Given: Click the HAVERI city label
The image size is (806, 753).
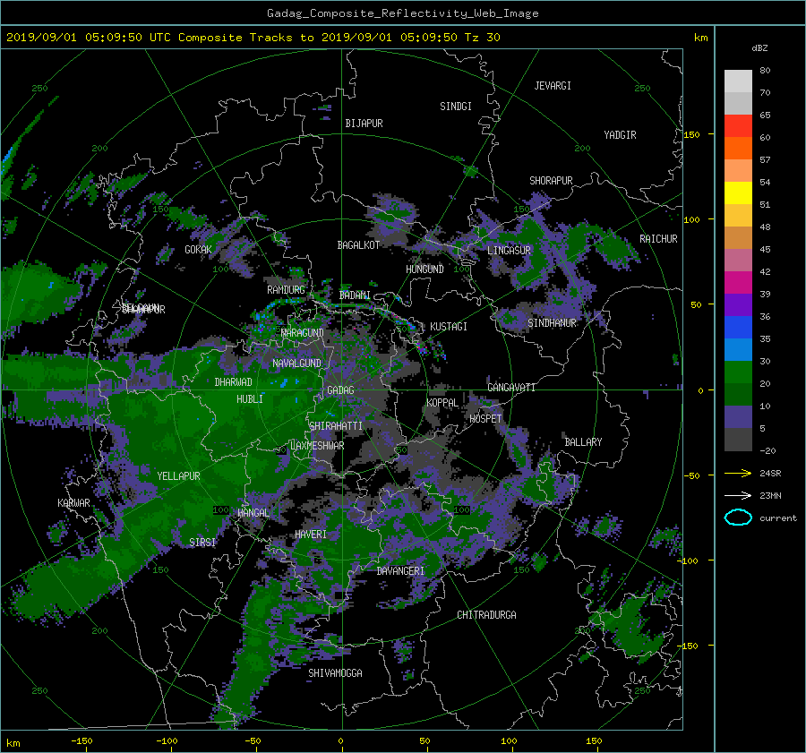Looking at the screenshot, I should click(311, 535).
